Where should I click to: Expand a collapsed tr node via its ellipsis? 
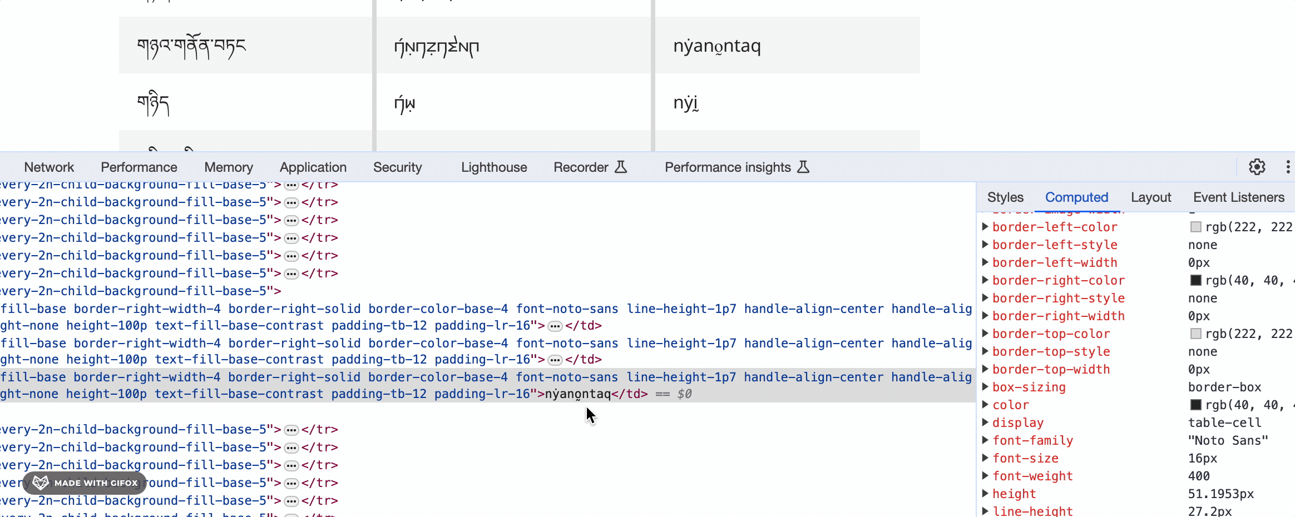pos(291,202)
